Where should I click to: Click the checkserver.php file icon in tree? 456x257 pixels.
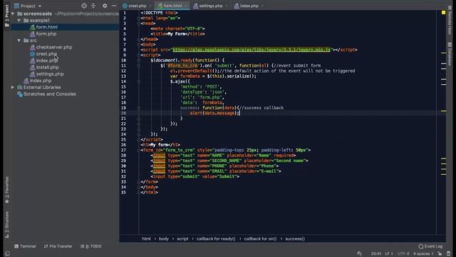pos(33,47)
